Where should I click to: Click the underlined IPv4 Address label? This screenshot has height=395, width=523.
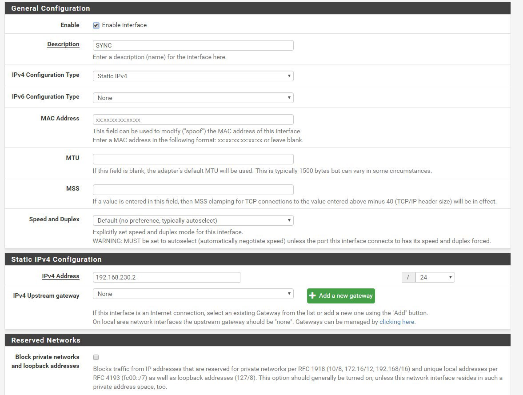pyautogui.click(x=61, y=276)
